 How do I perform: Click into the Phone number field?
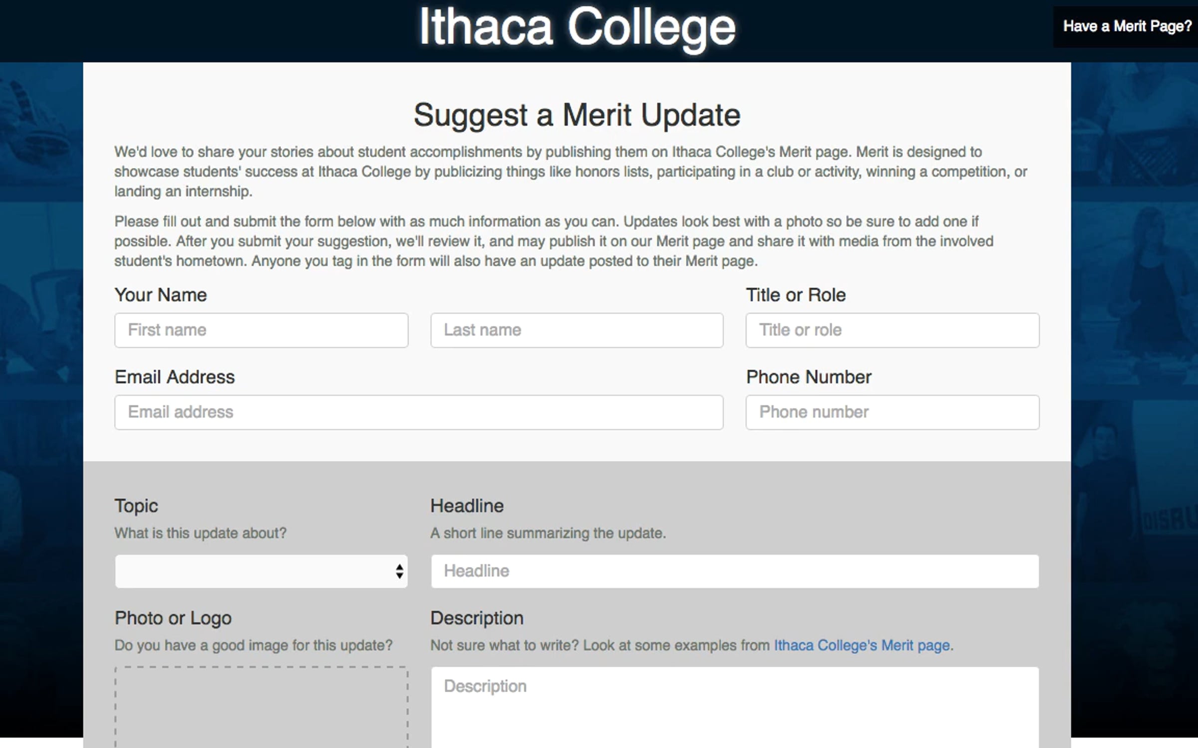point(893,412)
